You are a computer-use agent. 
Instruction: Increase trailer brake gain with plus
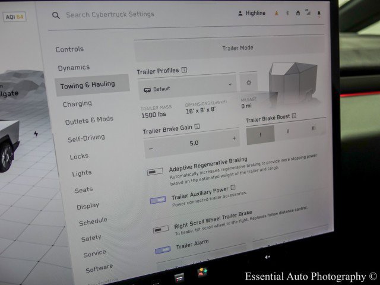tap(234, 138)
